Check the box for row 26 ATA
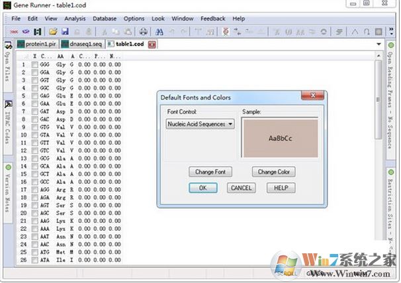The height and width of the screenshot is (283, 401). pos(34,261)
